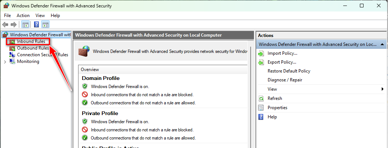
Task: Expand the Monitoring tree node
Action: 5,61
